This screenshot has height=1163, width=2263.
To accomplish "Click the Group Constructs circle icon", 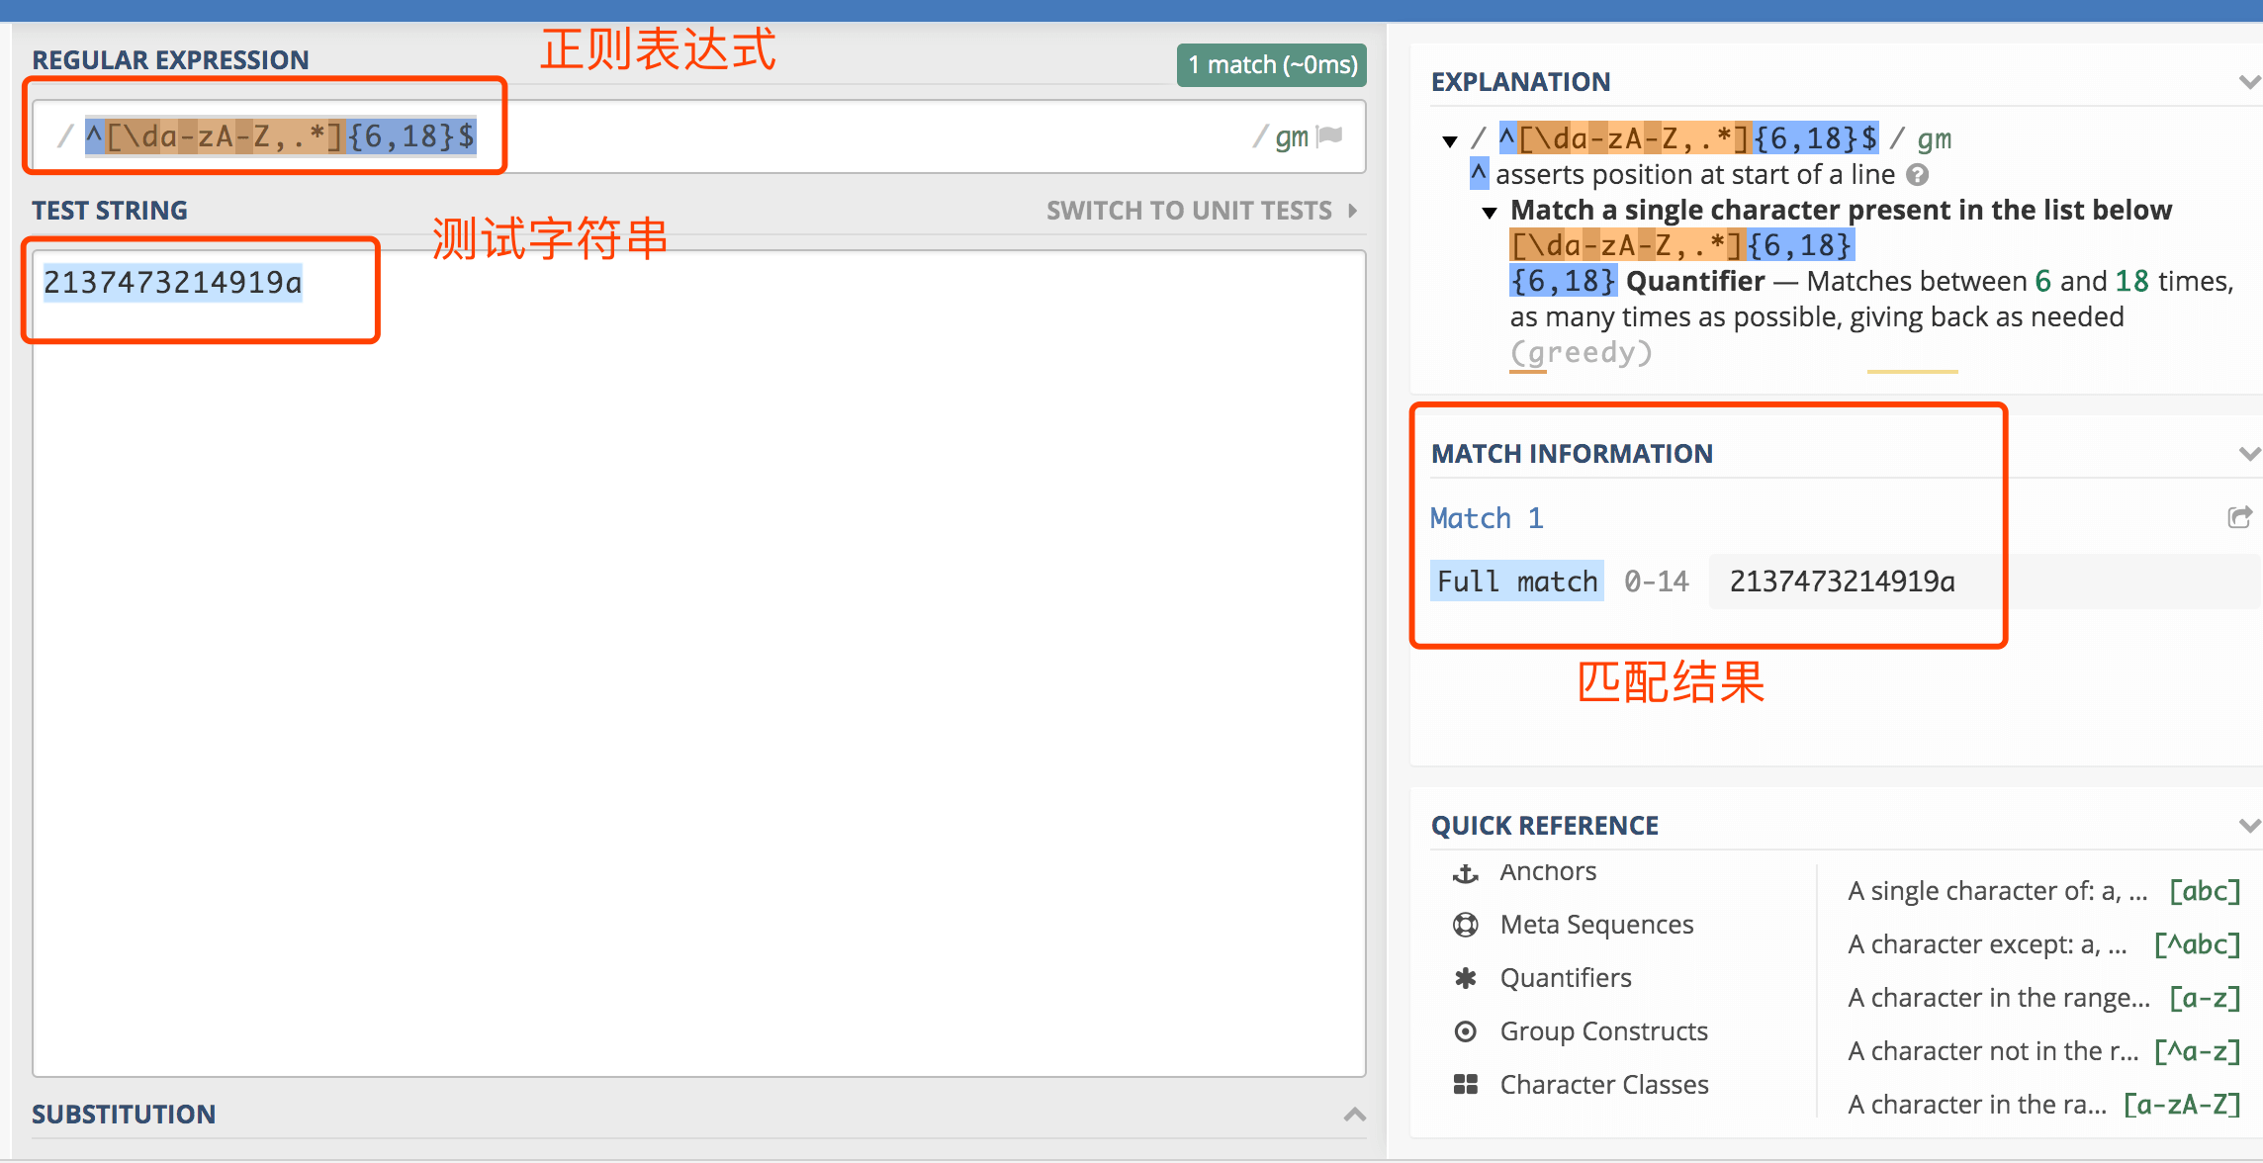I will click(1465, 1031).
